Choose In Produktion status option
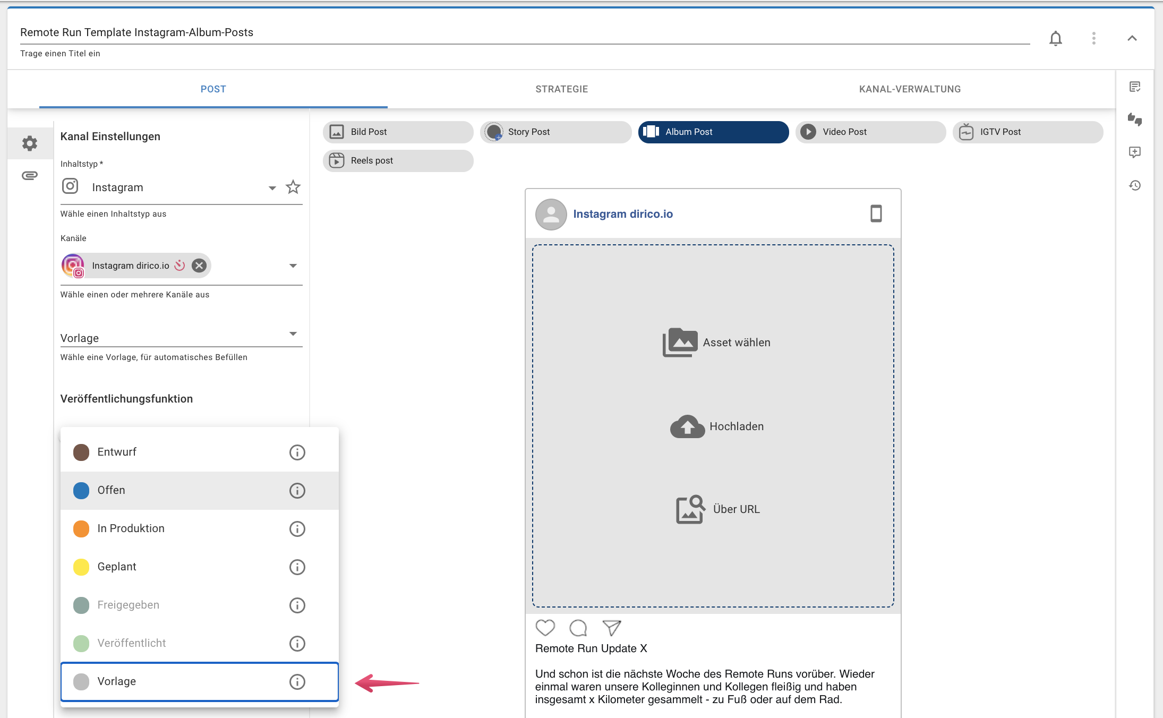Image resolution: width=1163 pixels, height=718 pixels. [200, 529]
